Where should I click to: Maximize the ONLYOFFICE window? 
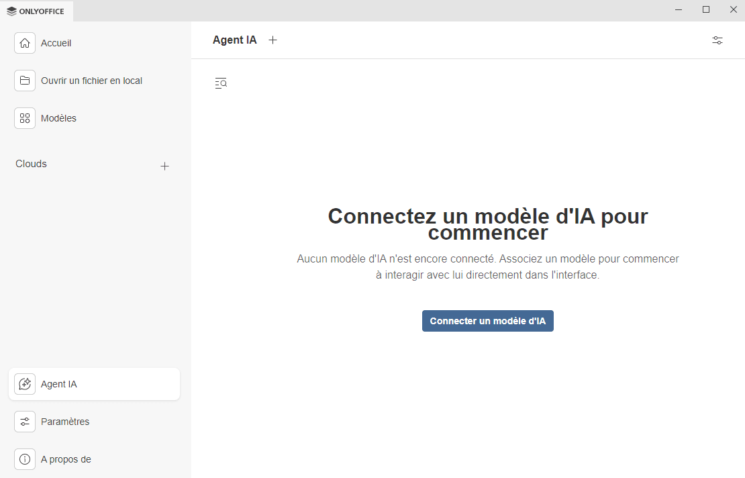(706, 10)
